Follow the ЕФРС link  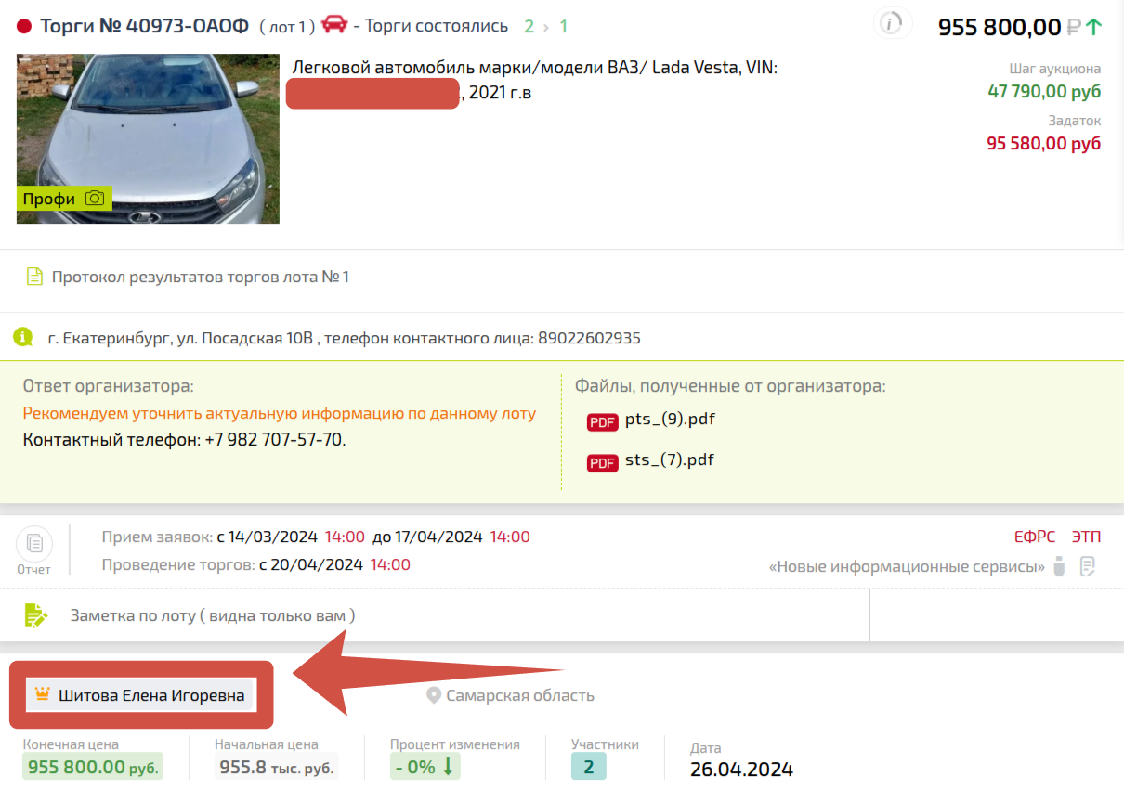1035,537
